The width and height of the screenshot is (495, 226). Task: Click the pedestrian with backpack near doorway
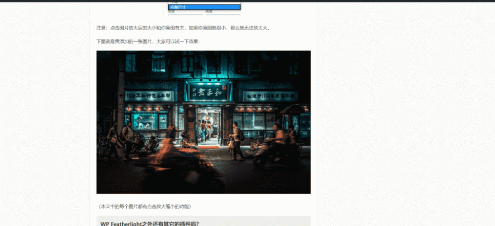click(237, 141)
